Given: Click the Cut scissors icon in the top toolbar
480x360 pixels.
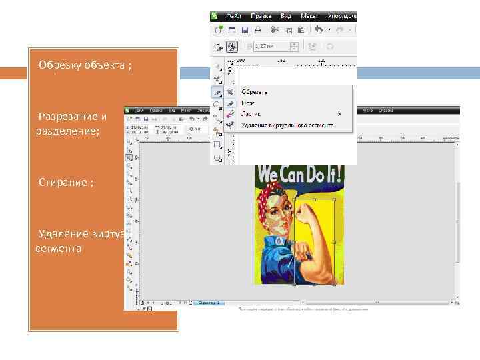Looking at the screenshot, I should [275, 30].
